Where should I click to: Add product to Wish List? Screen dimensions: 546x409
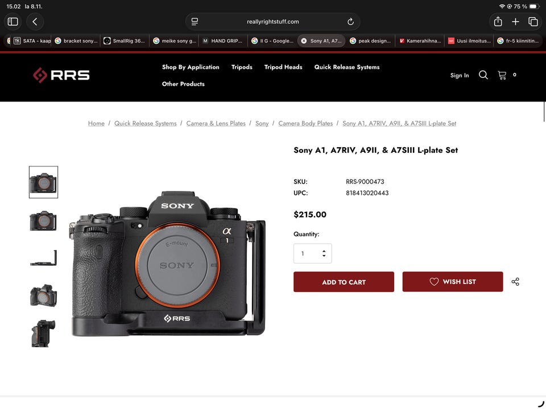point(452,282)
